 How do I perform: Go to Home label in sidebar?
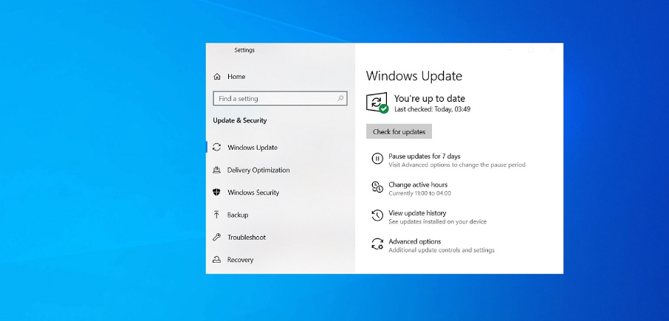coord(236,77)
